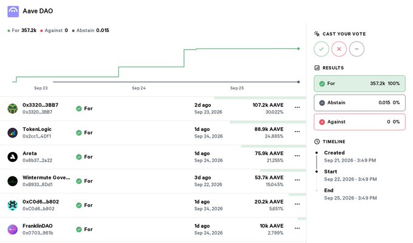Image resolution: width=413 pixels, height=243 pixels.
Task: Open more options for Areta vote
Action: (x=297, y=156)
